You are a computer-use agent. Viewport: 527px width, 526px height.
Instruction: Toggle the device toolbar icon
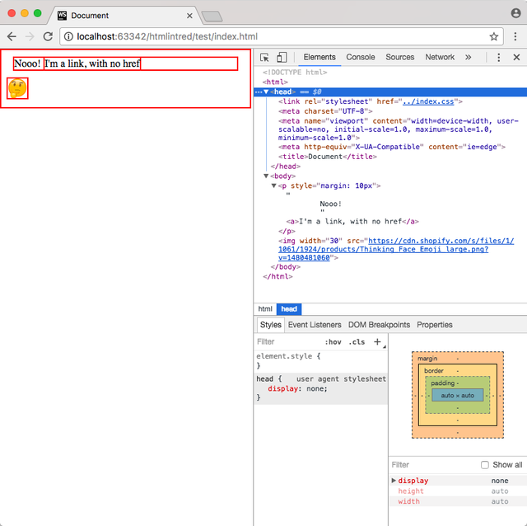(x=282, y=57)
